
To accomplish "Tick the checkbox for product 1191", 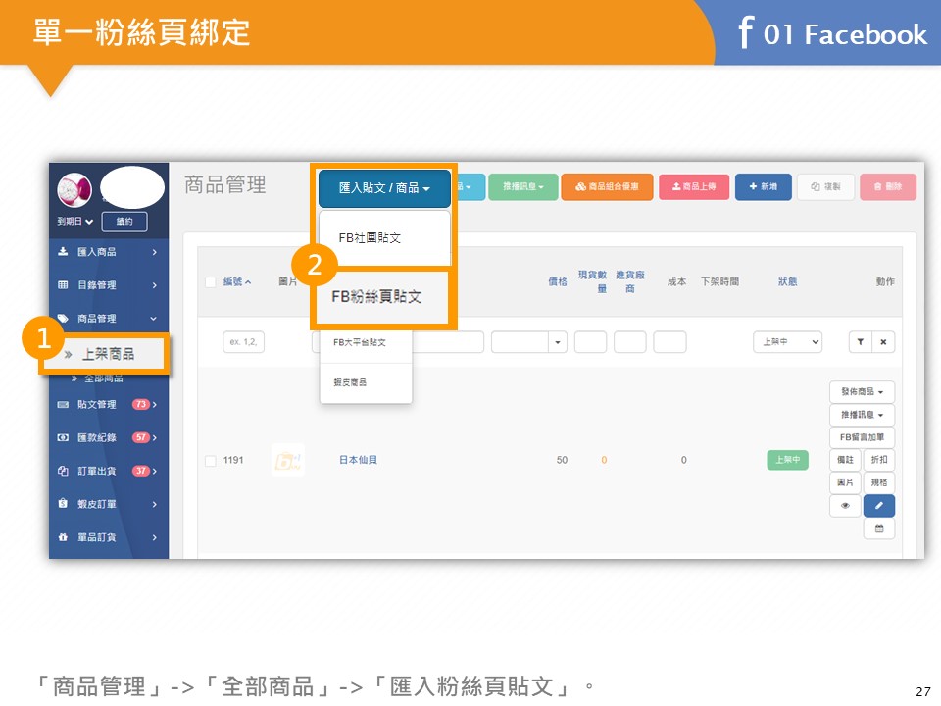I will (x=210, y=461).
